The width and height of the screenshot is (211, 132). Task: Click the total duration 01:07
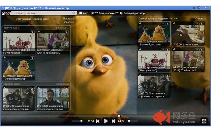coord(121,121)
